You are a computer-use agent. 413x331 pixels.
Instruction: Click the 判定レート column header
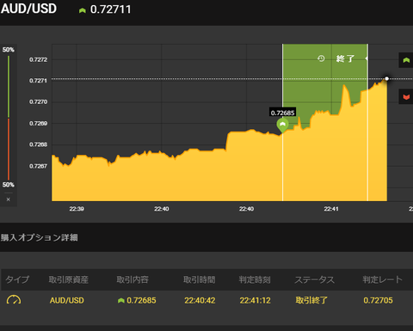pyautogui.click(x=382, y=279)
